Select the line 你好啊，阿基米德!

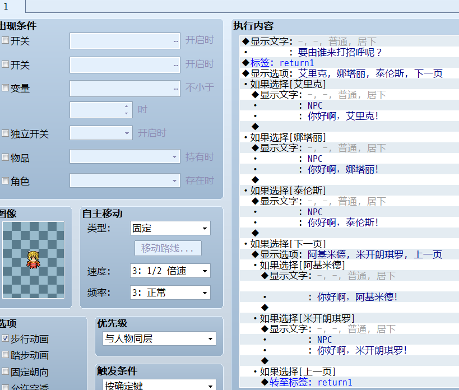point(349,297)
